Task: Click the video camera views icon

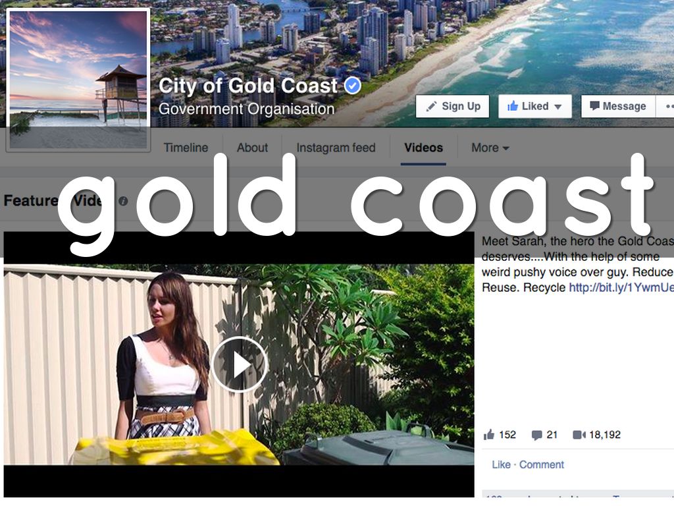Action: 579,435
